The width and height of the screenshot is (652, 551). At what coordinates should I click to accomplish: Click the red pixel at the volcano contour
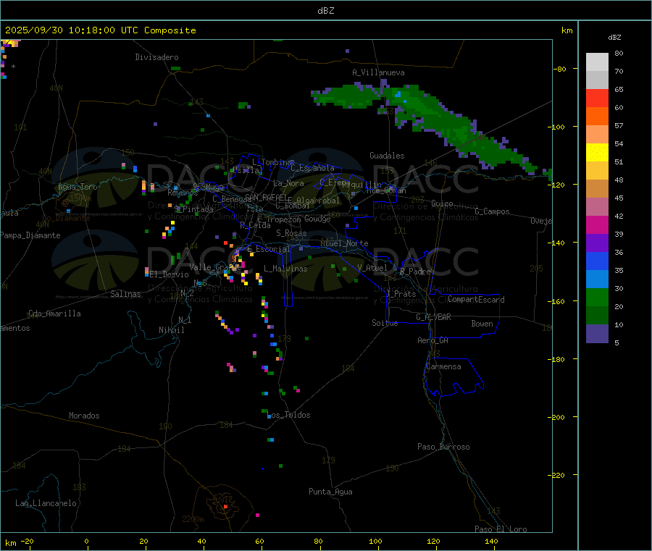coord(225,507)
